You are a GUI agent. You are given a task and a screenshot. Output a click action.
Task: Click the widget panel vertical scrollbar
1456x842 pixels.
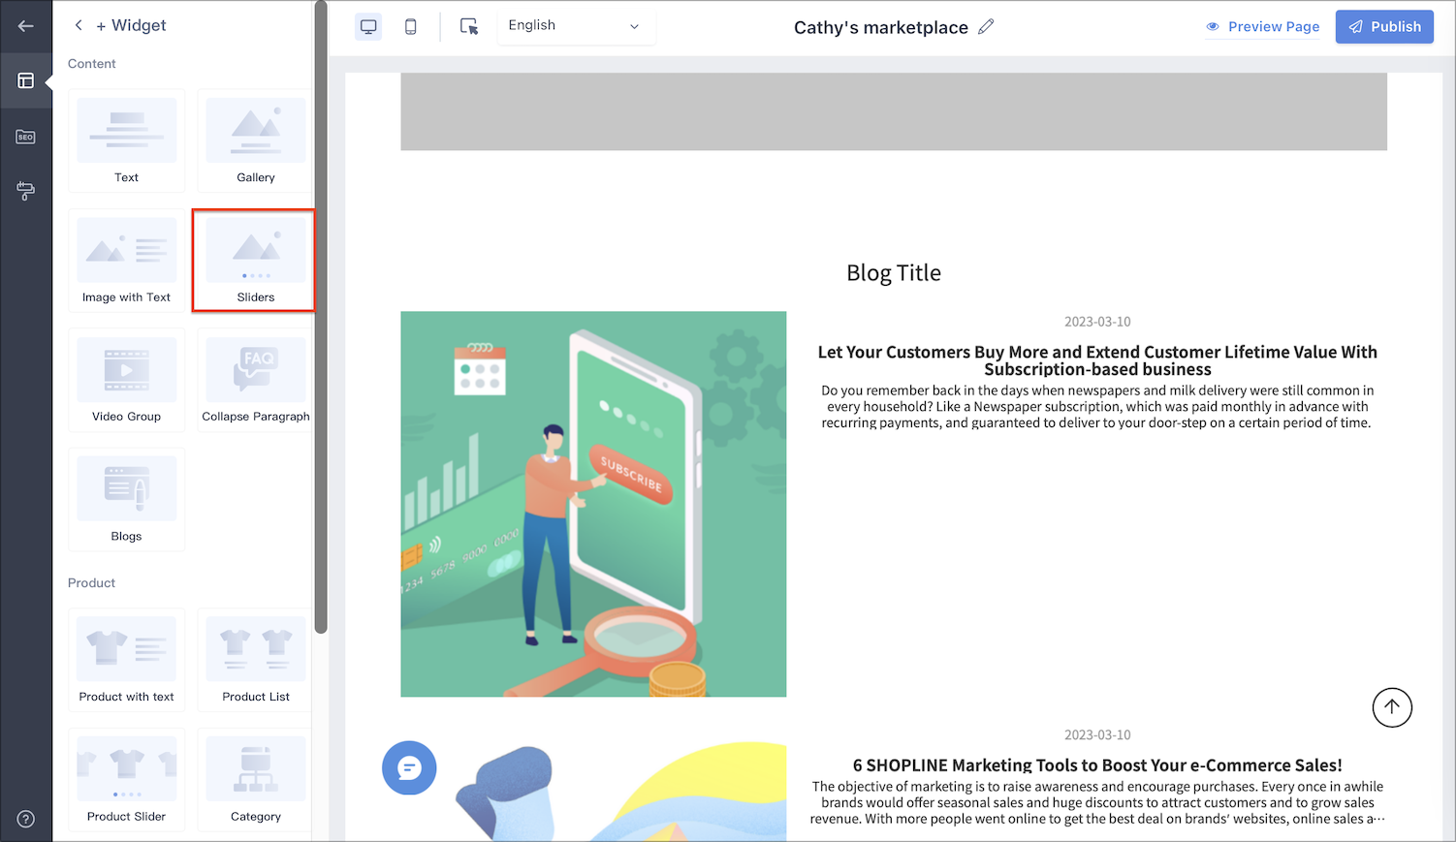321,318
